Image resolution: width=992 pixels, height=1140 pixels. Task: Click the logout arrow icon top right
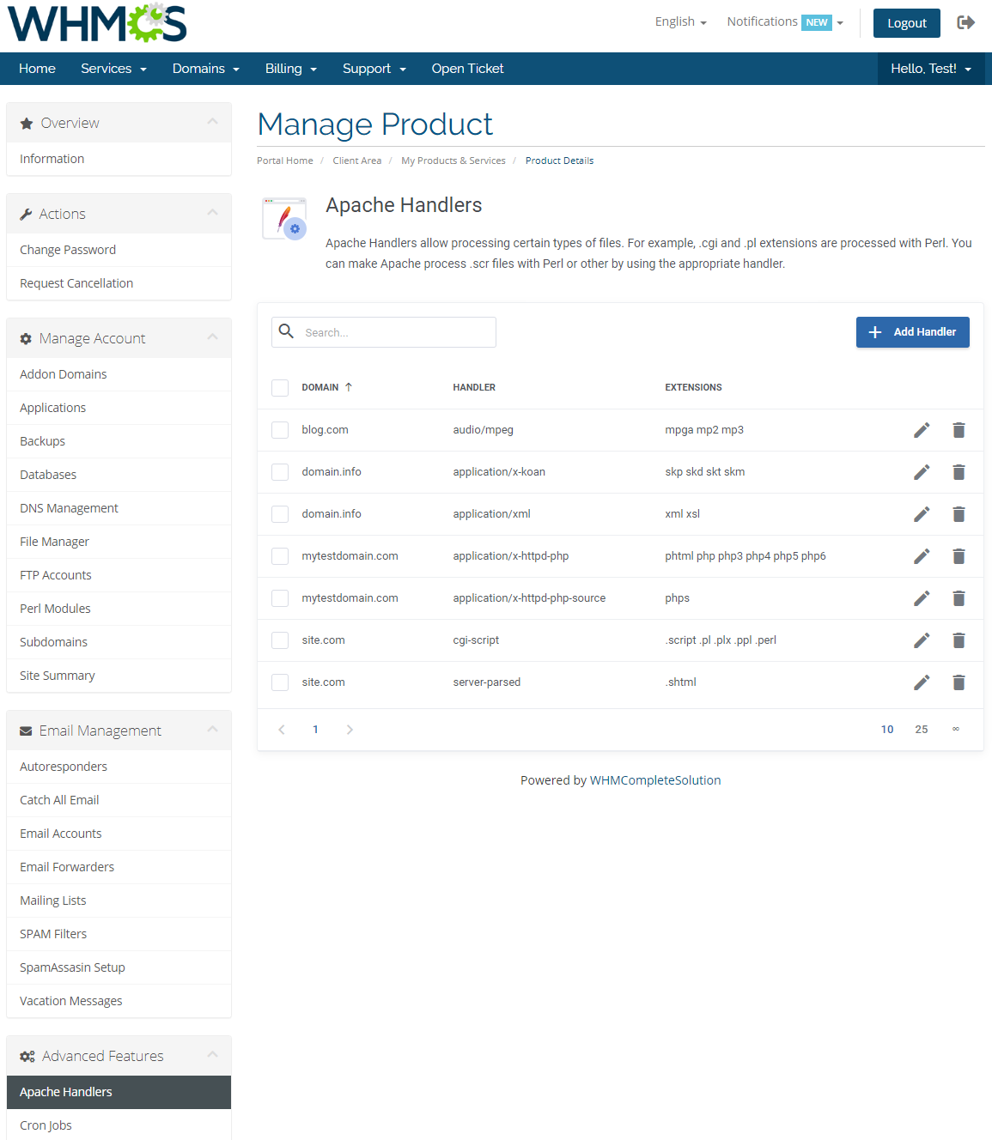(965, 22)
